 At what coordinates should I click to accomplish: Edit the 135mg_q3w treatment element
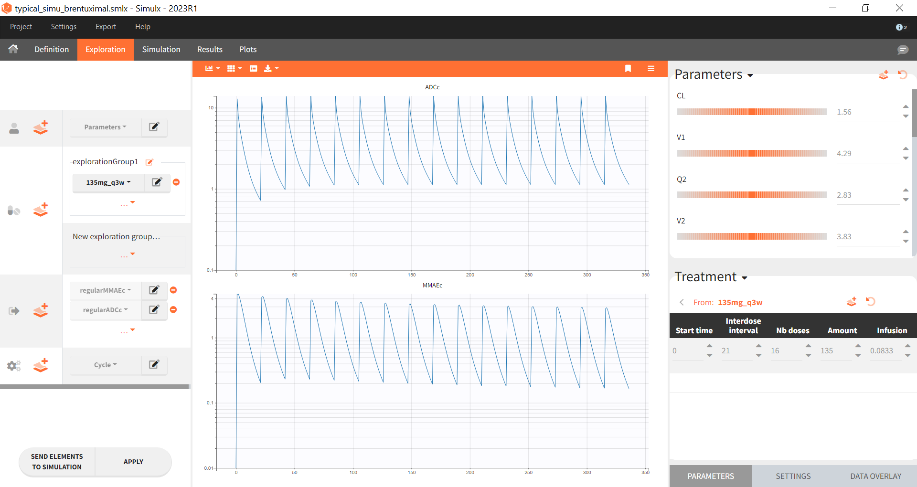[157, 182]
